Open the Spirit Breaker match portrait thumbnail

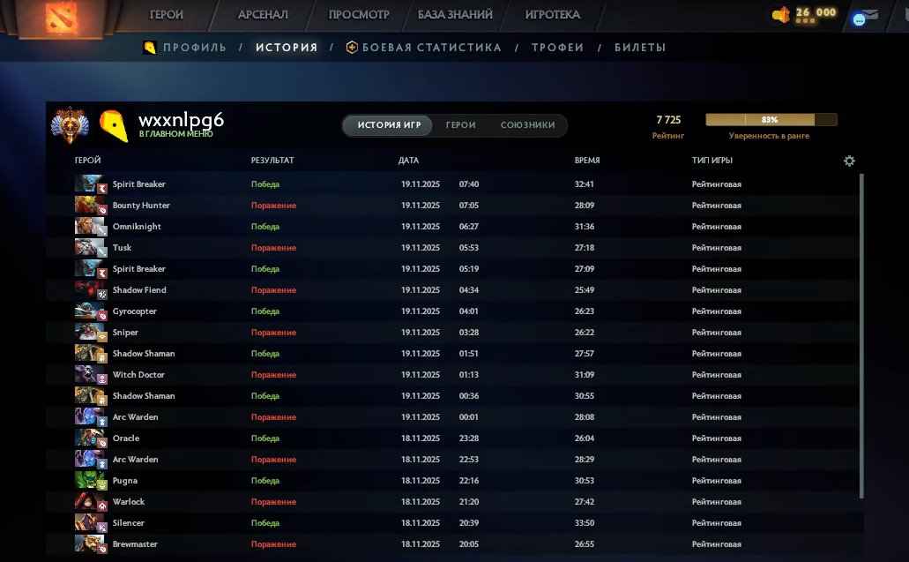pos(91,184)
